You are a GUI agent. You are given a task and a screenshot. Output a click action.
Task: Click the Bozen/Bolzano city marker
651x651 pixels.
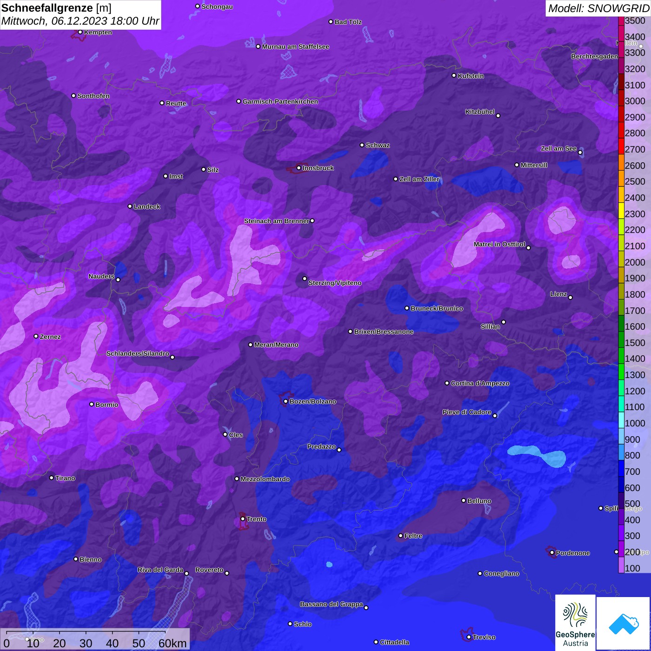click(286, 401)
